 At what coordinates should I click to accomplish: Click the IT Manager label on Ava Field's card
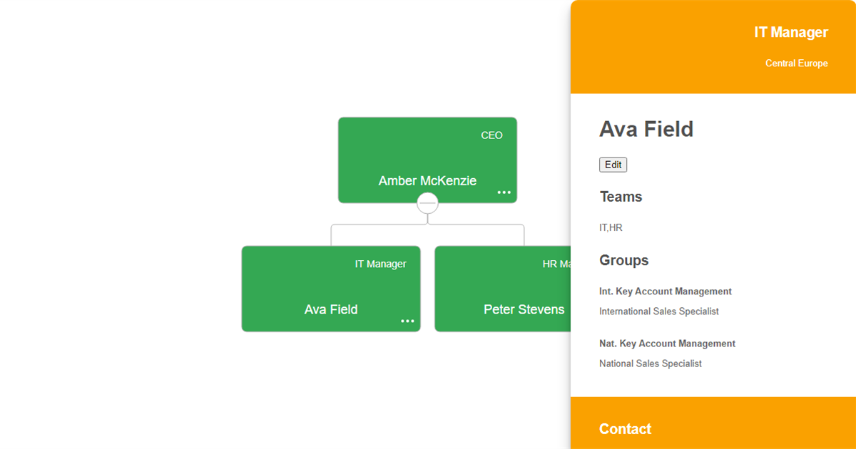pos(380,264)
